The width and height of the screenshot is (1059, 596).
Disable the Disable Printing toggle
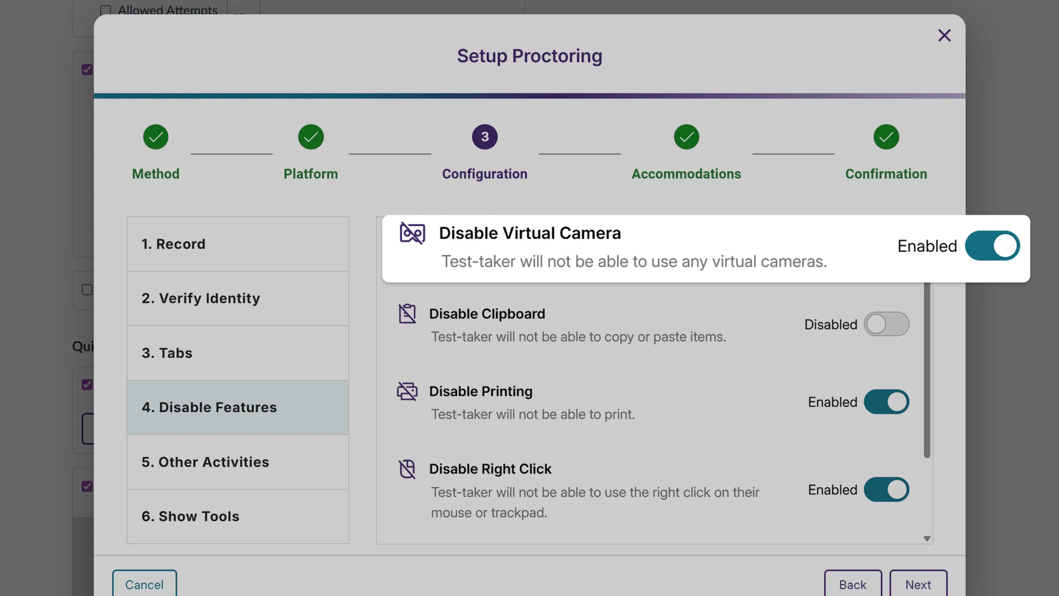tap(886, 401)
